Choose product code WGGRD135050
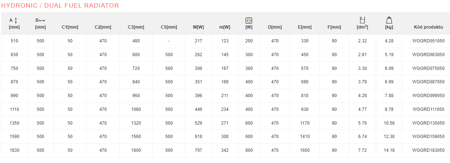 (428, 123)
